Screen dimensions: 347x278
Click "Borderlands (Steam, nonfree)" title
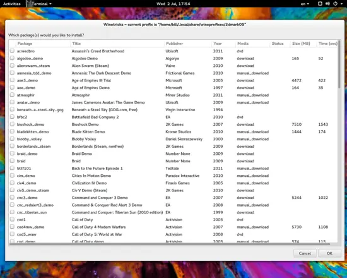click(x=98, y=147)
